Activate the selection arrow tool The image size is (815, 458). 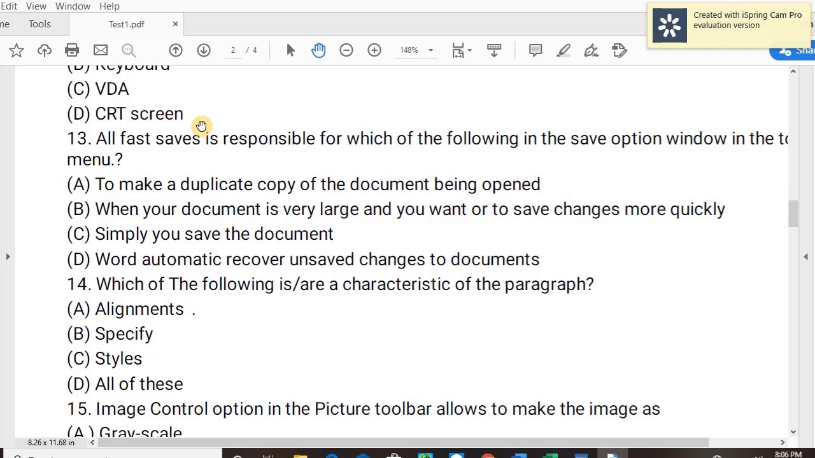[x=290, y=50]
